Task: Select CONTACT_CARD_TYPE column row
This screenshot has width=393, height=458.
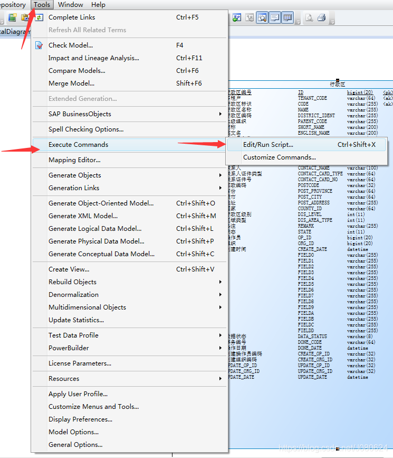Action: tap(320, 174)
